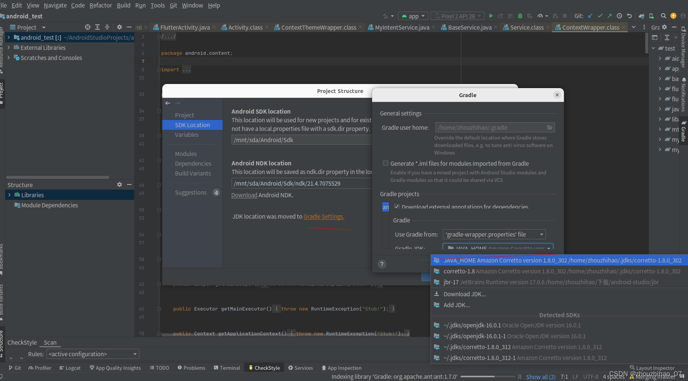Go back arrow in Project Structure
The image size is (688, 381).
click(168, 103)
